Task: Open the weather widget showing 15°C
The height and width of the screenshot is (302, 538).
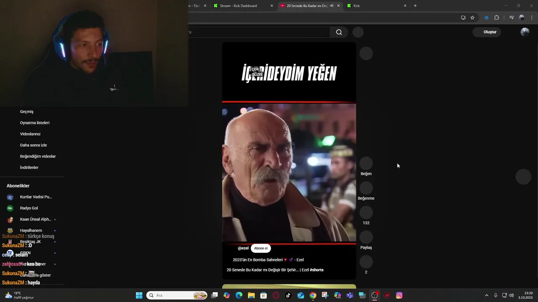Action: [19, 295]
